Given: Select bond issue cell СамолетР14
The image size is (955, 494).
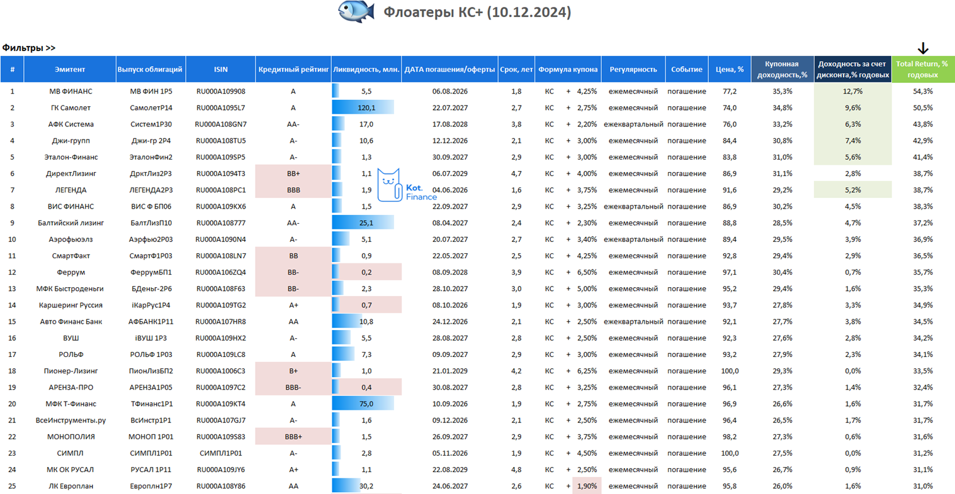Looking at the screenshot, I should pos(150,107).
